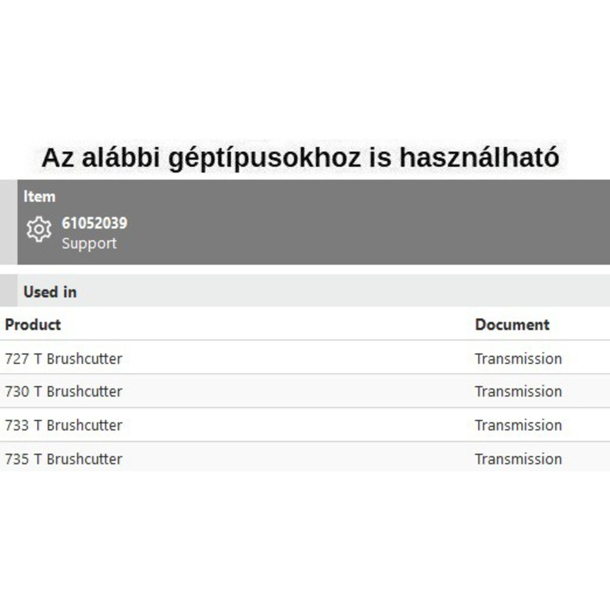Open the 730 T Brushcutter product
The width and height of the screenshot is (610, 610).
(64, 392)
